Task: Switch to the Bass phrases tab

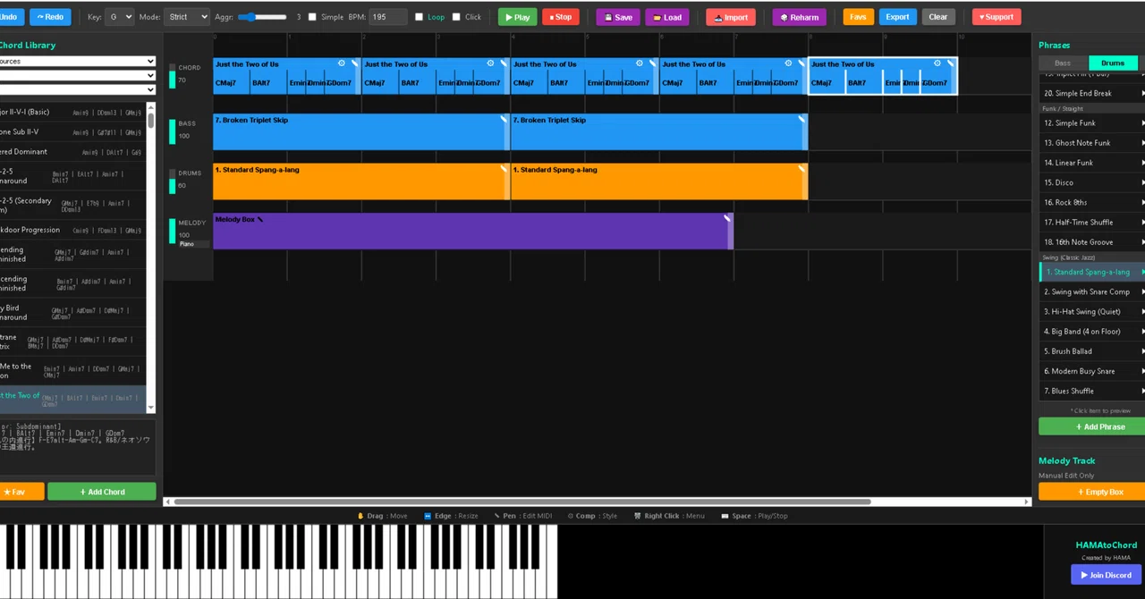Action: 1063,63
